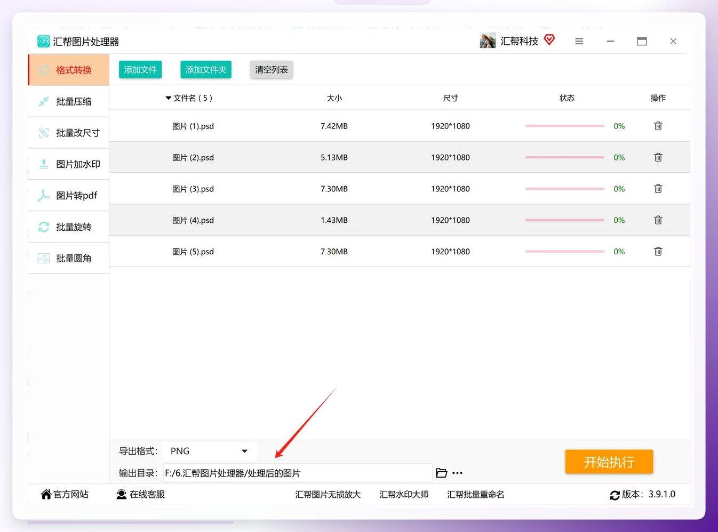The width and height of the screenshot is (718, 532).
Task: Delete 图片 (2).psd with trash icon
Action: click(658, 157)
